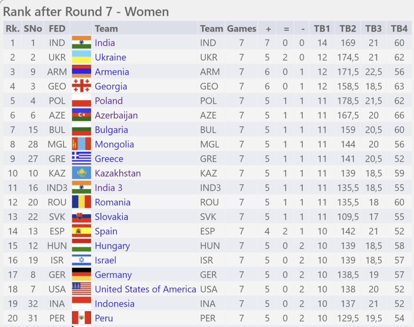Click the Georgia flag icon
414x327 pixels.
point(81,86)
